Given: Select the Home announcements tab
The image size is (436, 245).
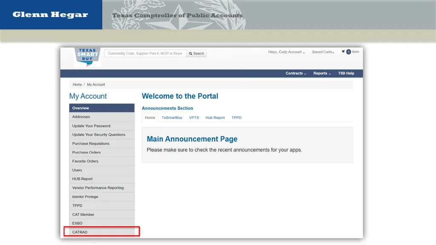Looking at the screenshot, I should [150, 118].
